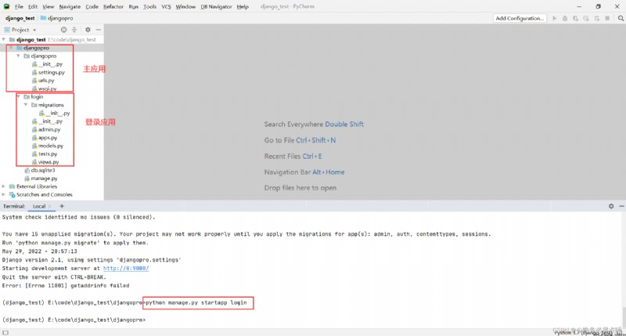Viewport: 626px width, 336px height.
Task: Click the Run with Coverage icon
Action: pyautogui.click(x=575, y=18)
